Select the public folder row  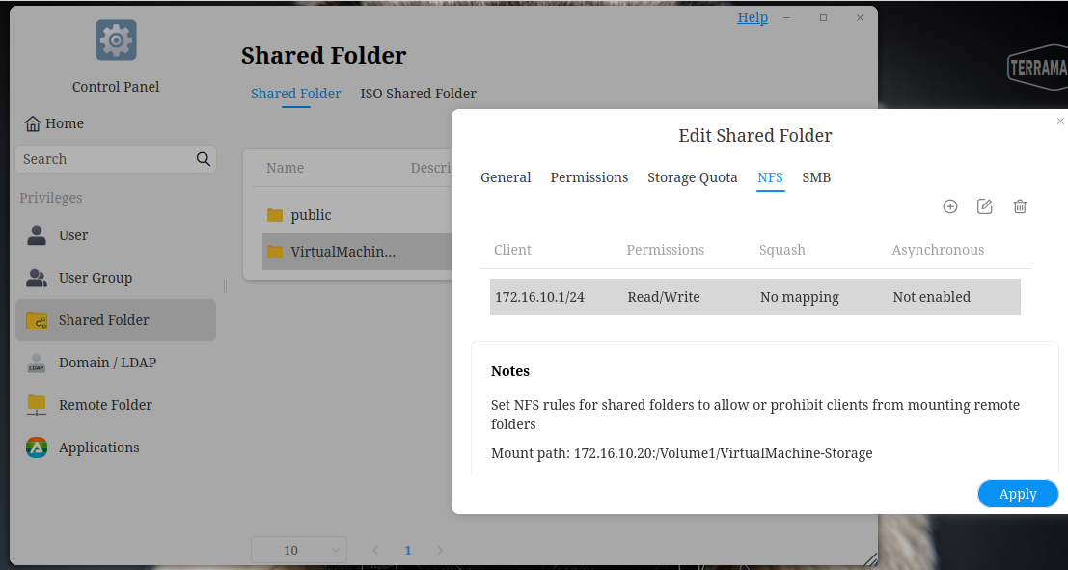tap(356, 215)
